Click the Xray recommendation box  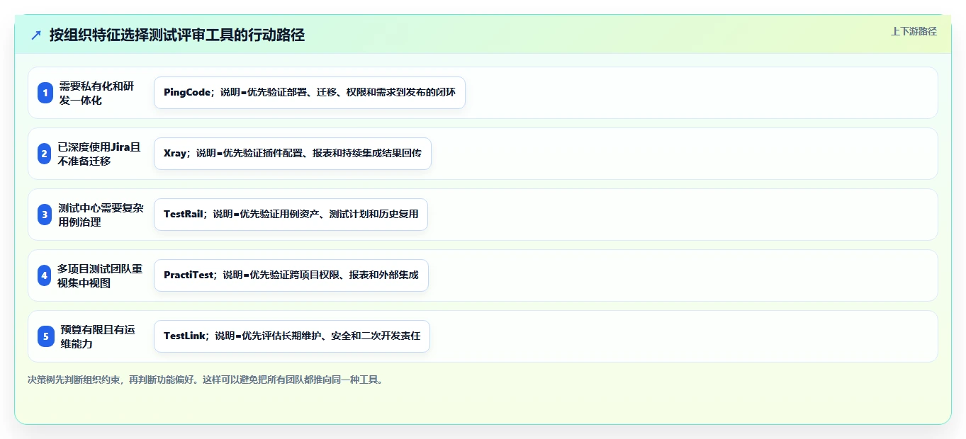[293, 154]
